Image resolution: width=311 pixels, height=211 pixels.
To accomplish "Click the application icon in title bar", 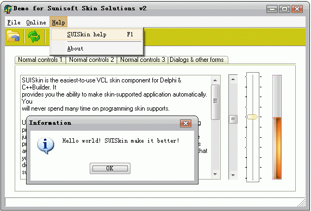I will [x=8, y=9].
